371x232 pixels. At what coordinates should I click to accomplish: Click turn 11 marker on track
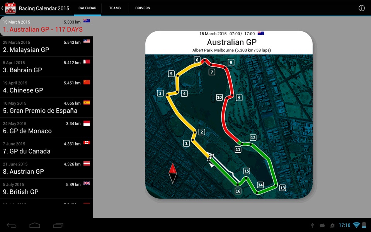238,149
